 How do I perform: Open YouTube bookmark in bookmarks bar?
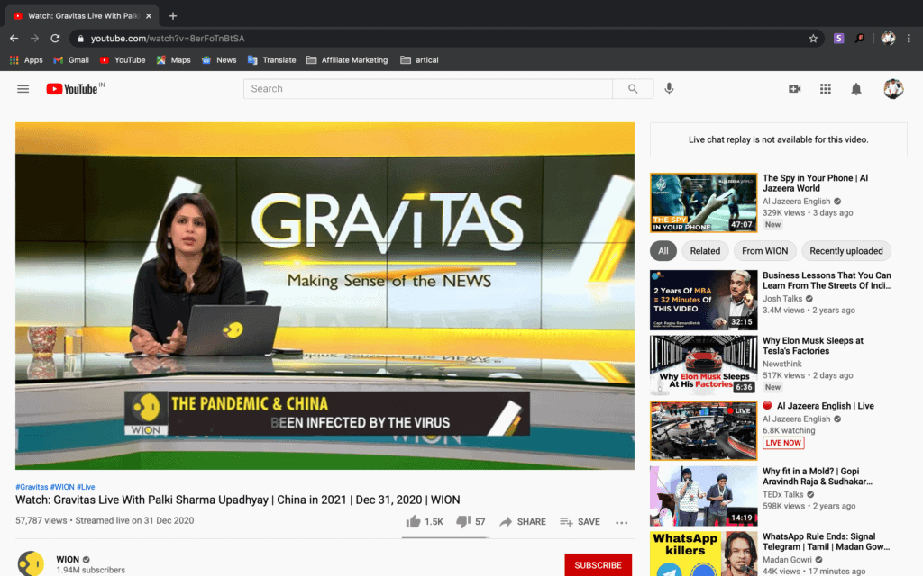click(x=123, y=60)
